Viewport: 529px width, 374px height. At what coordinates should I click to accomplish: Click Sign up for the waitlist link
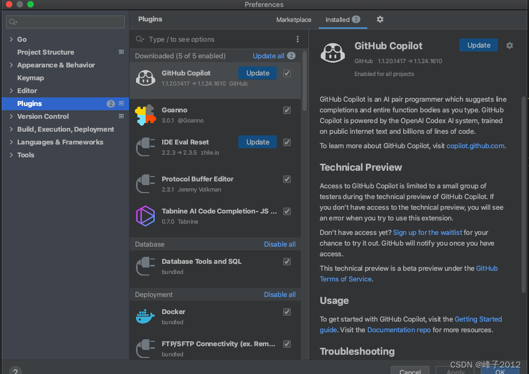pos(427,232)
